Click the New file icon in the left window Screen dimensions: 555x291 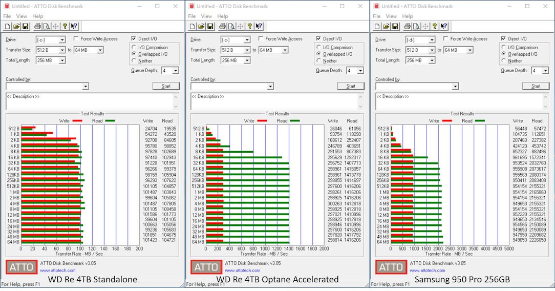coord(8,26)
